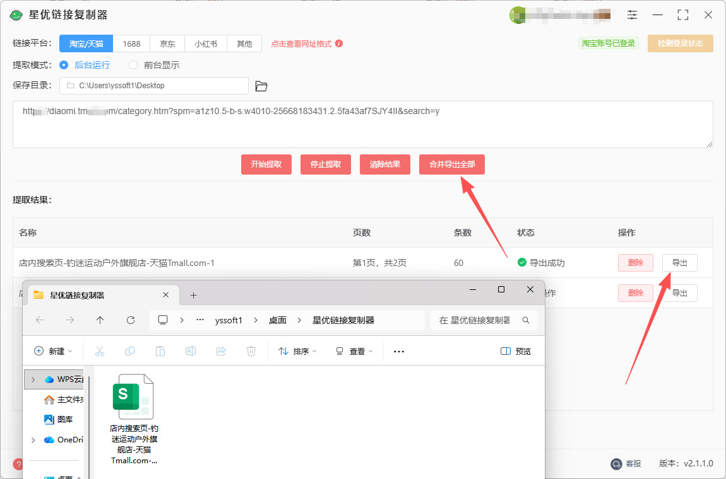Click the 桌面 breadcrumb in address bar

(x=278, y=320)
